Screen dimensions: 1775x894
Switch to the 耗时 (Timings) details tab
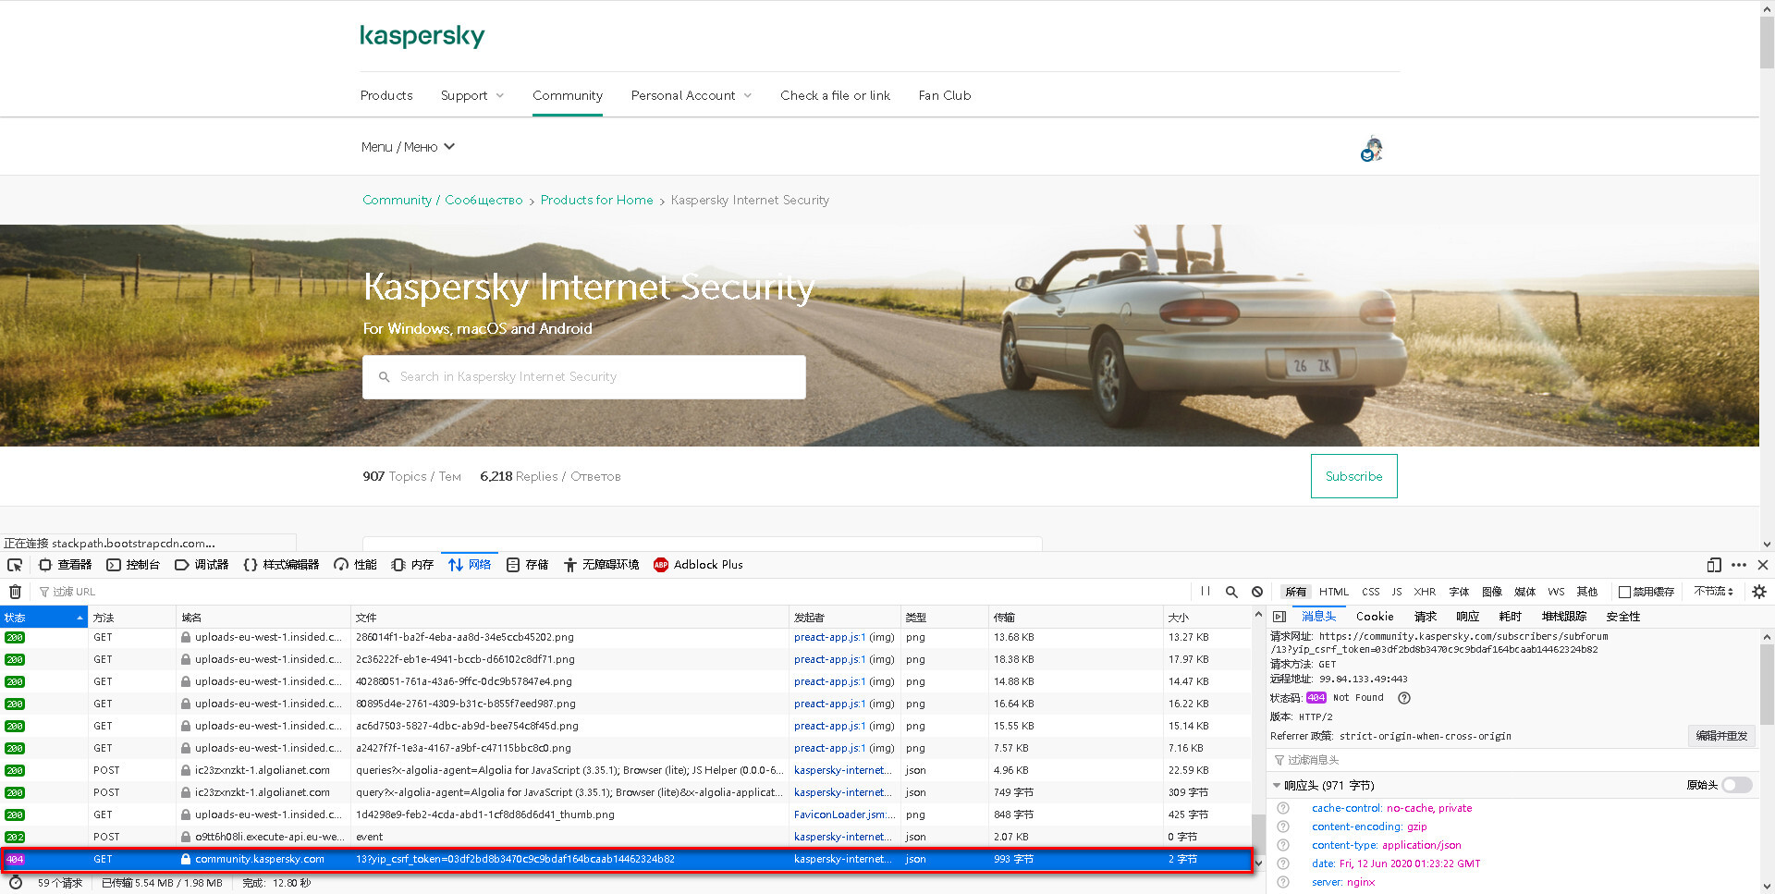tap(1511, 617)
